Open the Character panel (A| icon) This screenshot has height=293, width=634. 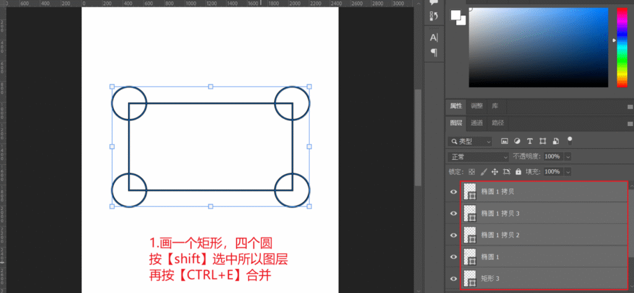coord(434,38)
